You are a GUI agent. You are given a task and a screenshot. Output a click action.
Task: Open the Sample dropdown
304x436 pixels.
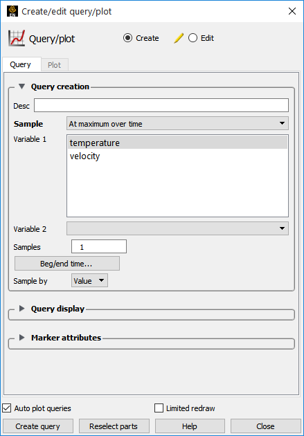click(x=177, y=123)
